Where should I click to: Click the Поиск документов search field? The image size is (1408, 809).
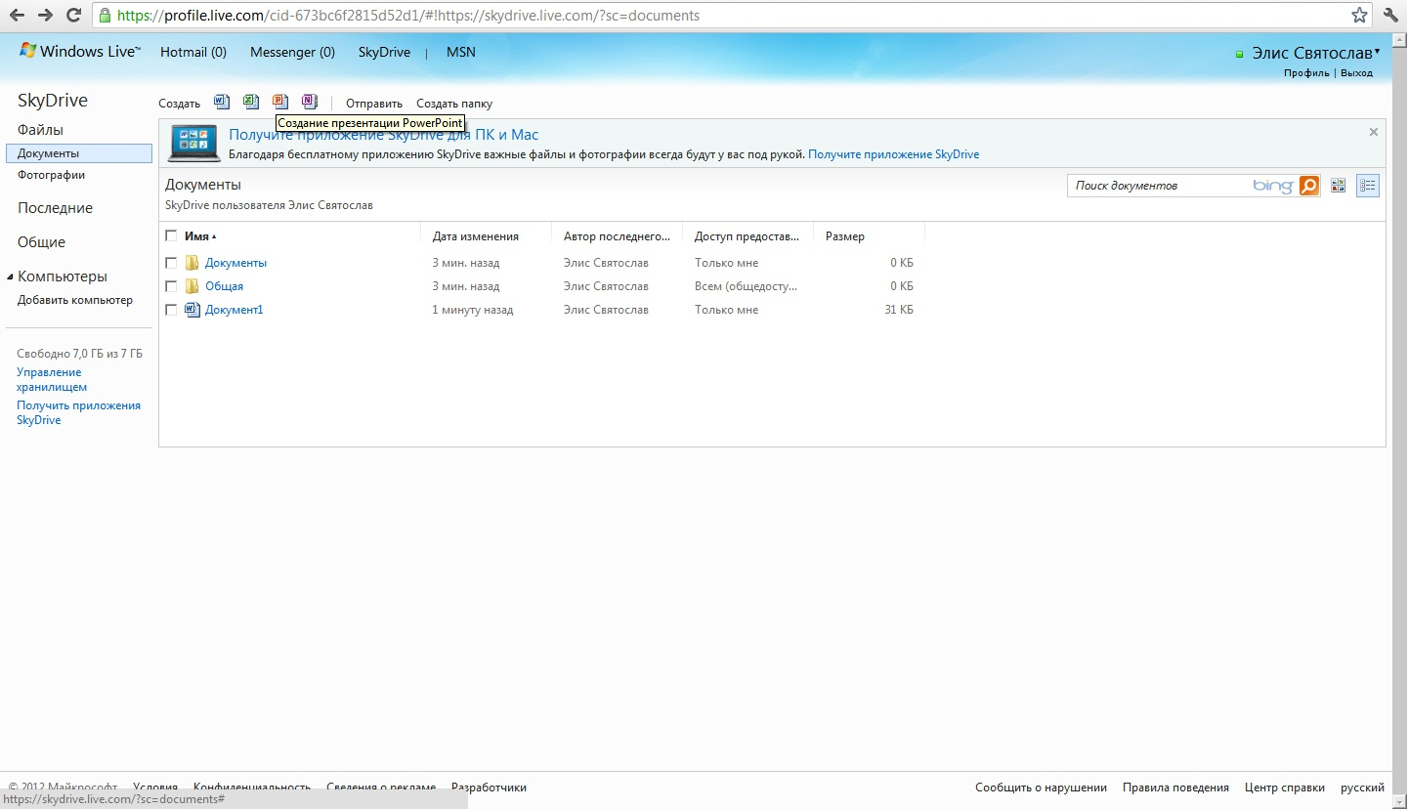pyautogui.click(x=1158, y=186)
